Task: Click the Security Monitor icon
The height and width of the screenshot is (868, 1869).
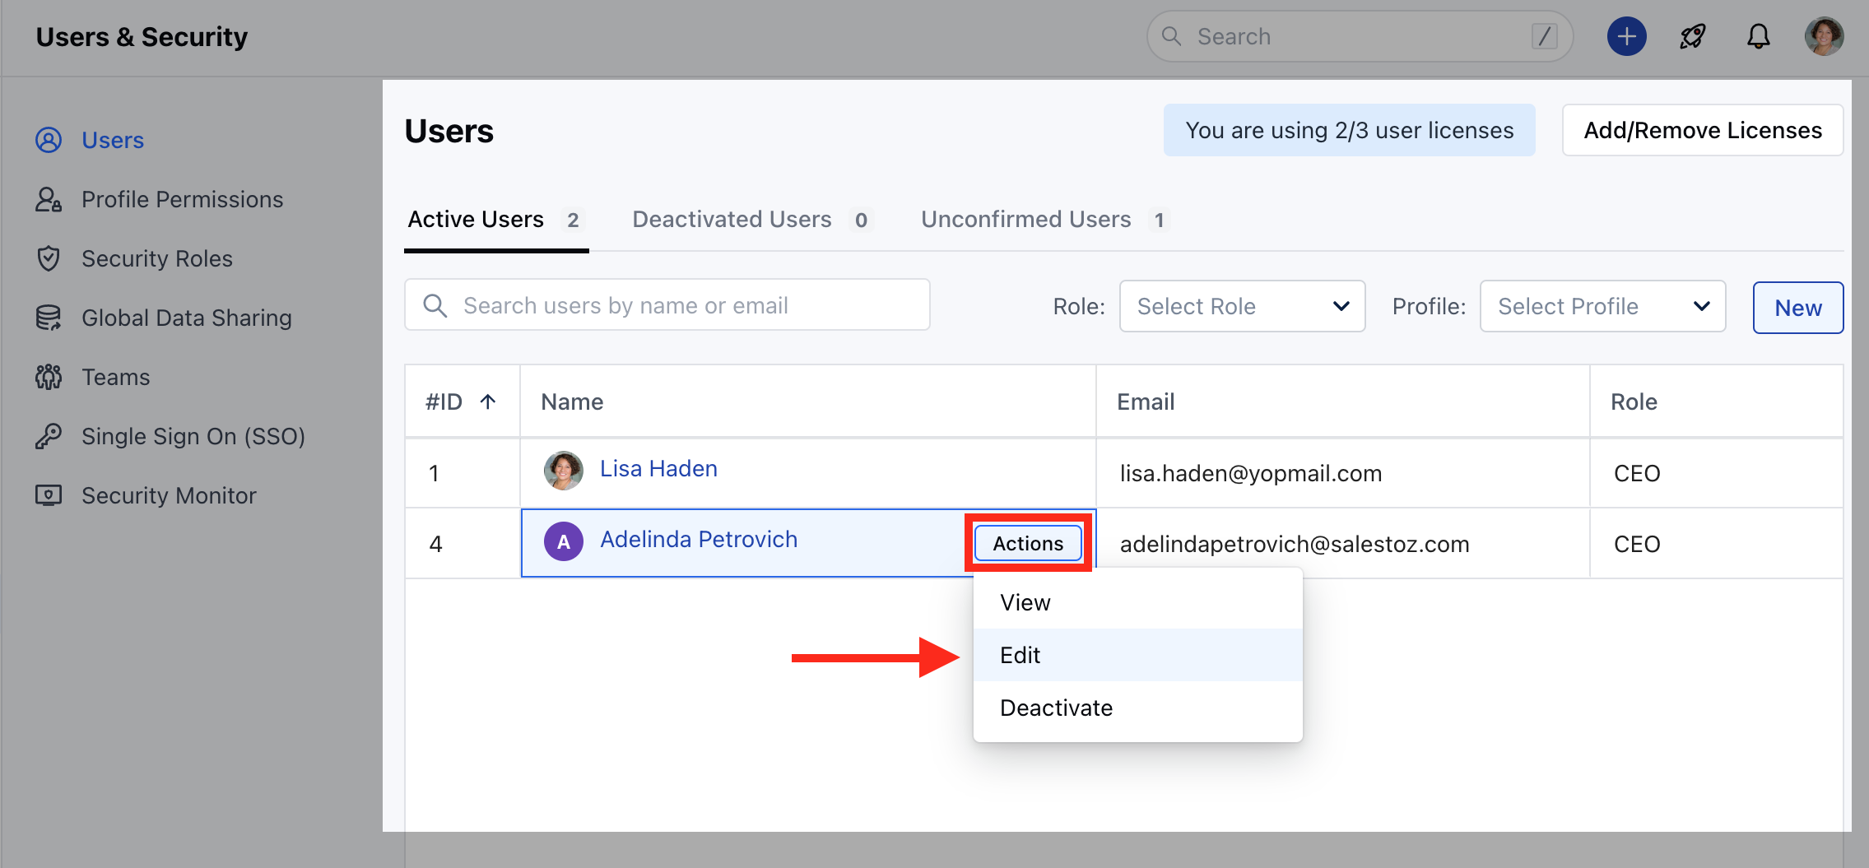Action: tap(48, 495)
